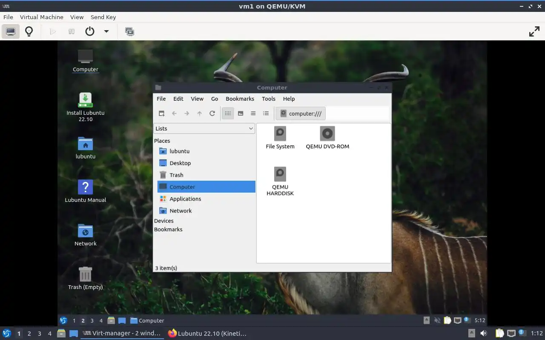Go up to the parent folder
545x340 pixels.
pos(199,113)
